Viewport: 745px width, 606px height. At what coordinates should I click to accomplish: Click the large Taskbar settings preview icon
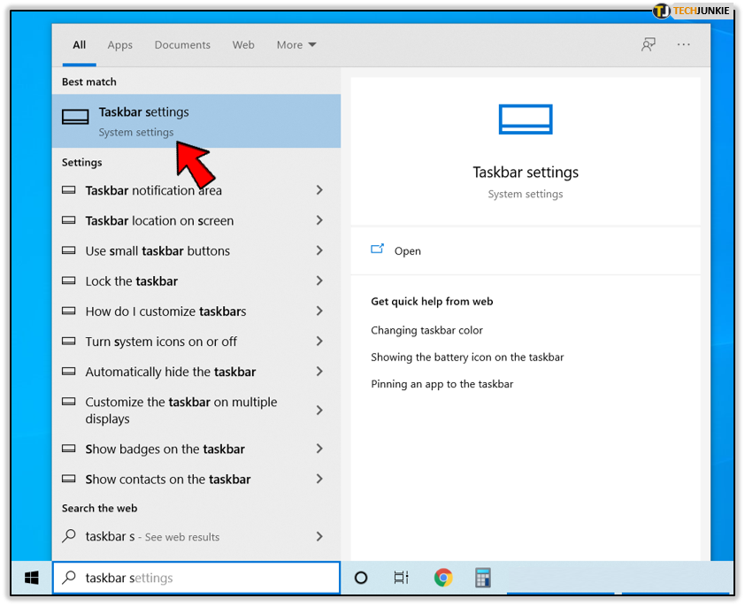pyautogui.click(x=526, y=119)
